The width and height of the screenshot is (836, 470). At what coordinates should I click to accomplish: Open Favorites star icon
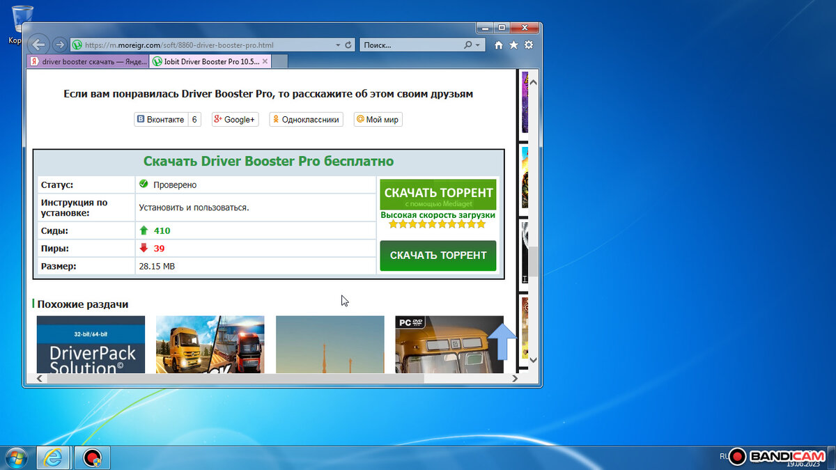513,45
